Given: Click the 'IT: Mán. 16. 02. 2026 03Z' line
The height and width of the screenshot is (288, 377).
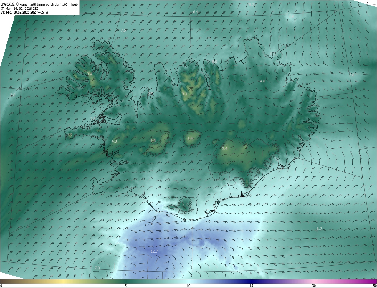Looking at the screenshot, I should 19,9.
